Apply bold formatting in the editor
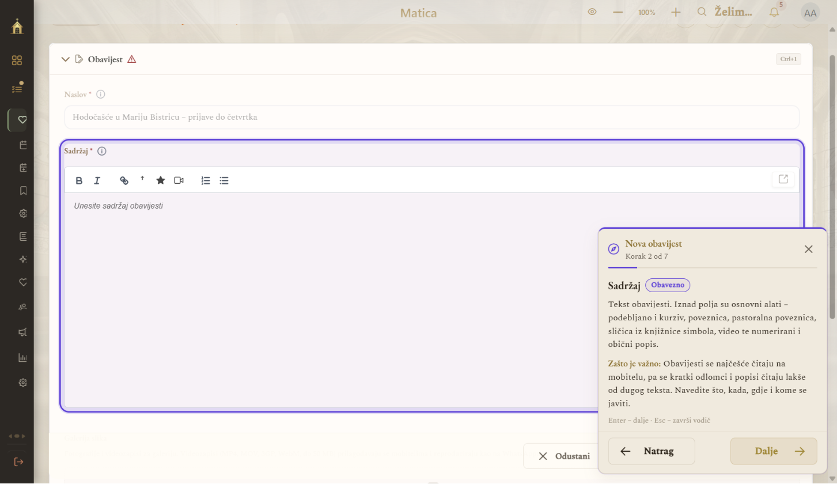This screenshot has height=484, width=837. (x=79, y=180)
